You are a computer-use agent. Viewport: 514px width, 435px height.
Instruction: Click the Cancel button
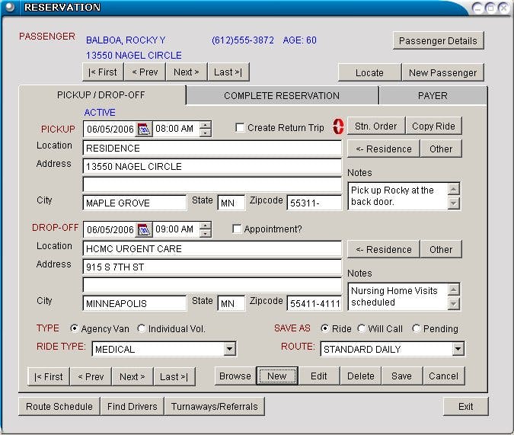(x=444, y=376)
